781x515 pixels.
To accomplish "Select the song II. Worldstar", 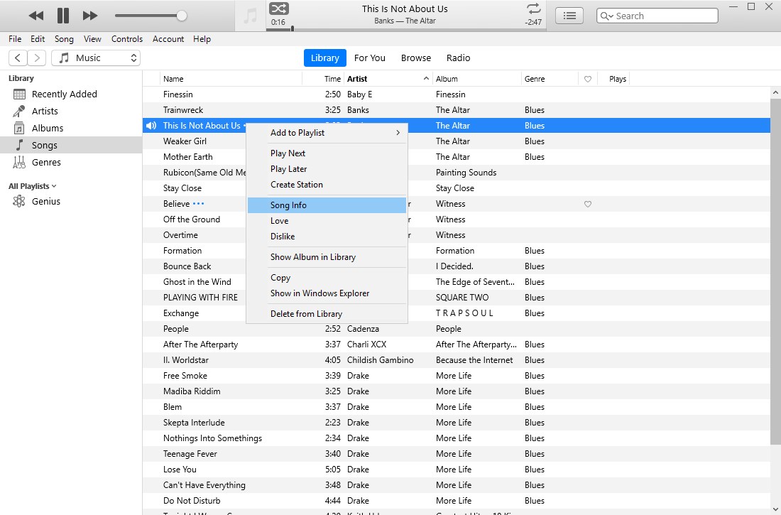I will coord(185,360).
